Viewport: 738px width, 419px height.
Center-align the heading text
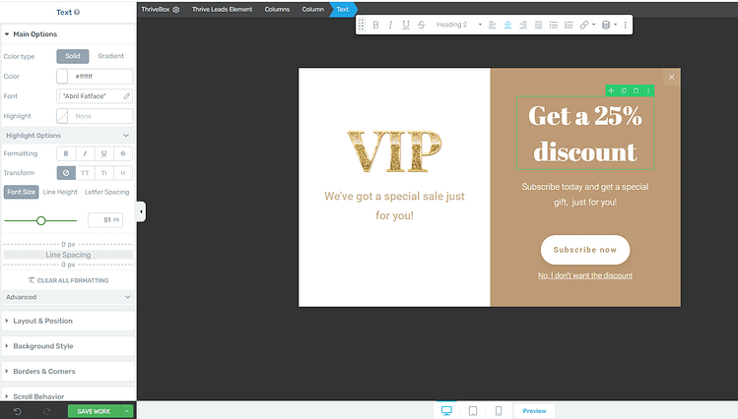pyautogui.click(x=507, y=25)
